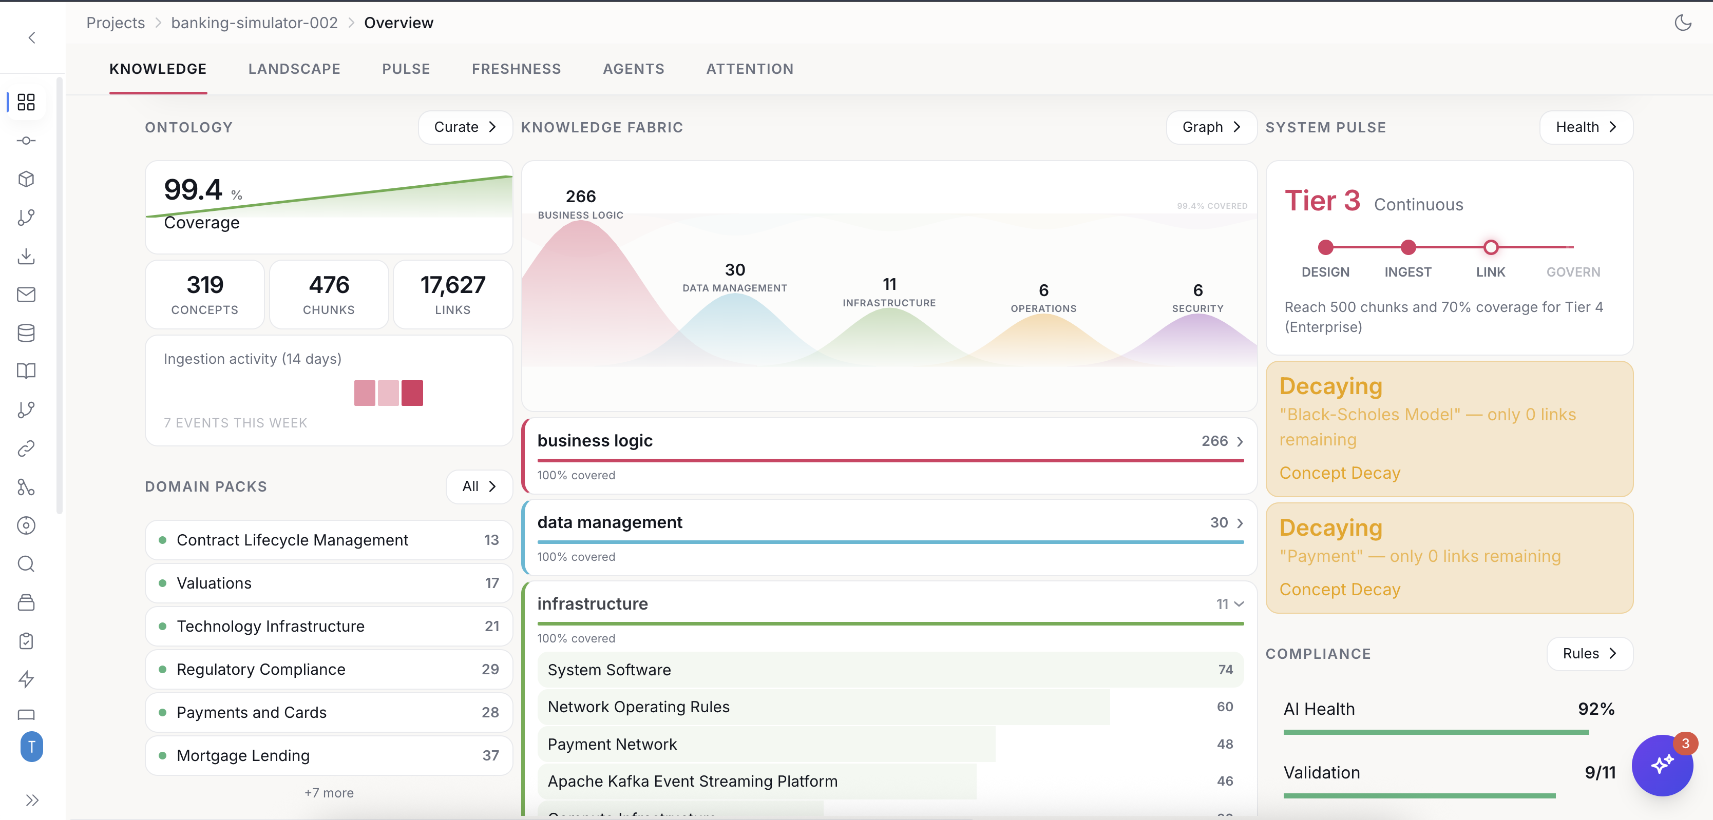Click the LINK milestone on the tier slider
Viewport: 1713px width, 820px height.
pyautogui.click(x=1490, y=246)
